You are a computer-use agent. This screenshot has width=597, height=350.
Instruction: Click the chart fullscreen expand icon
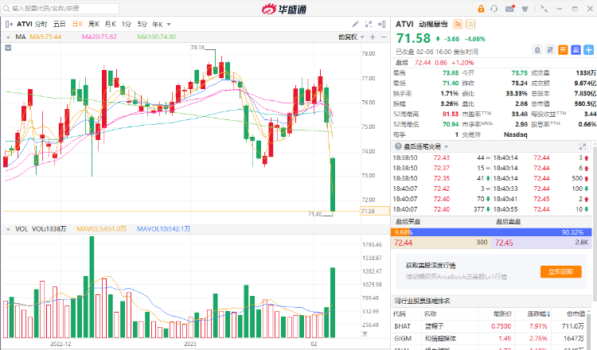369,25
